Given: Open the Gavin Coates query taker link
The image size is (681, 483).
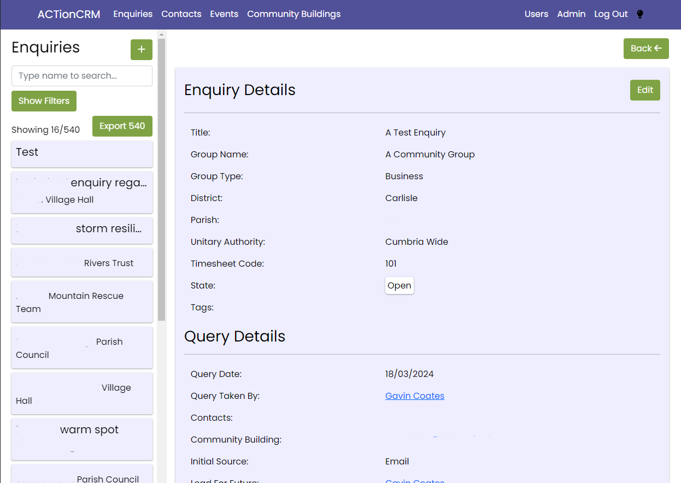Looking at the screenshot, I should tap(414, 396).
